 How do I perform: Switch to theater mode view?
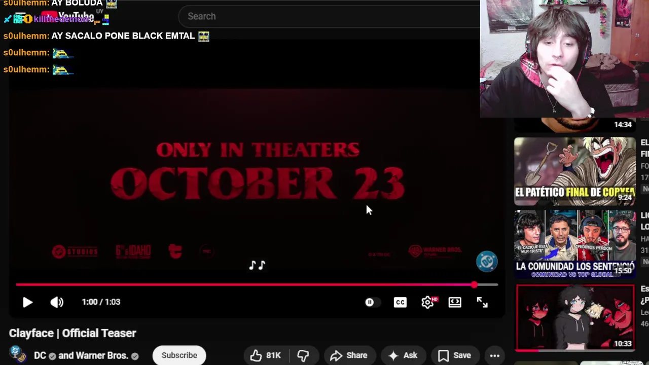click(455, 302)
